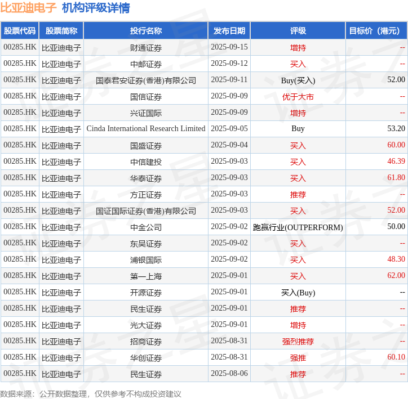Viewport: 408px width, 399px height.
Task: Click the 46.39 target price
Action: [x=396, y=162]
